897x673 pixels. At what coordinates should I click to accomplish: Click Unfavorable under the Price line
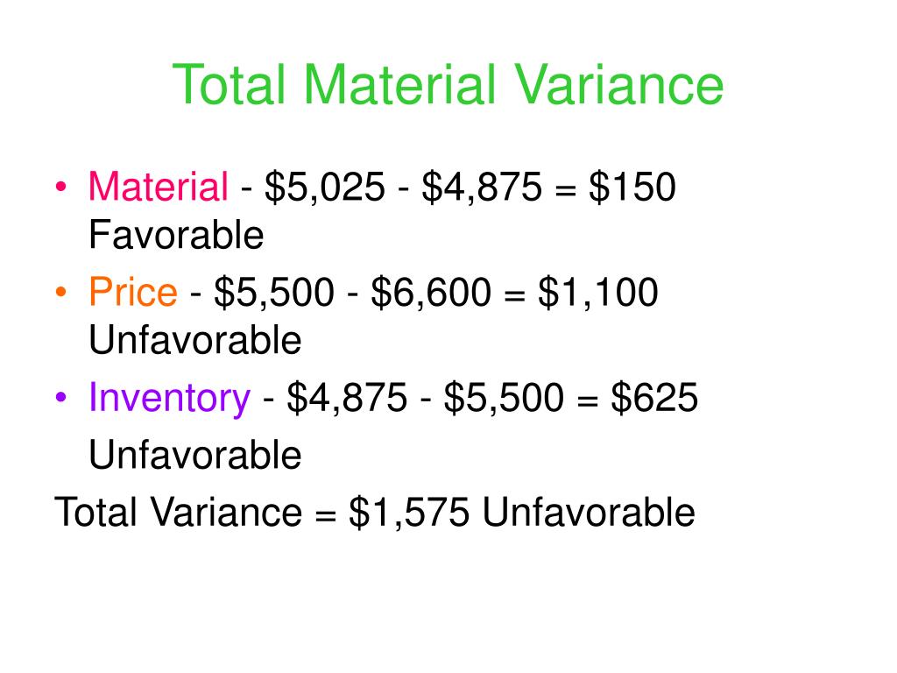[195, 340]
